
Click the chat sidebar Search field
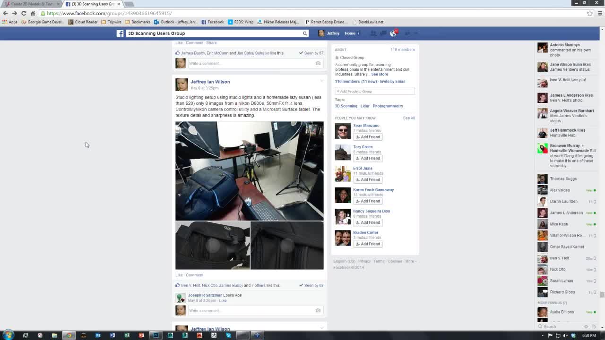[x=560, y=326]
